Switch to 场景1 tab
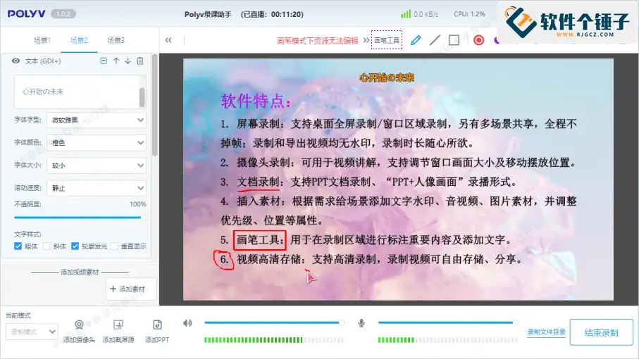The height and width of the screenshot is (359, 639). (x=42, y=40)
